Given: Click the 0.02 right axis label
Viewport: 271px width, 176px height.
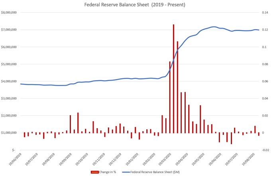Looking at the screenshot, I should (x=265, y=115).
